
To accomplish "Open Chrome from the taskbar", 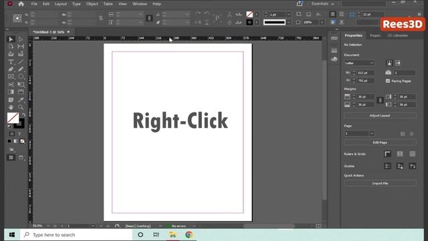I will (x=189, y=235).
